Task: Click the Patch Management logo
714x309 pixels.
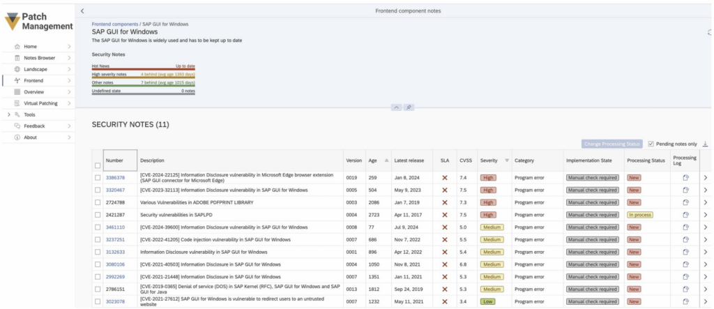Action: [37, 21]
